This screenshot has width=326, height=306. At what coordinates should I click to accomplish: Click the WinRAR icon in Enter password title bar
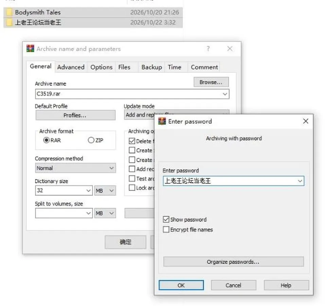click(162, 121)
